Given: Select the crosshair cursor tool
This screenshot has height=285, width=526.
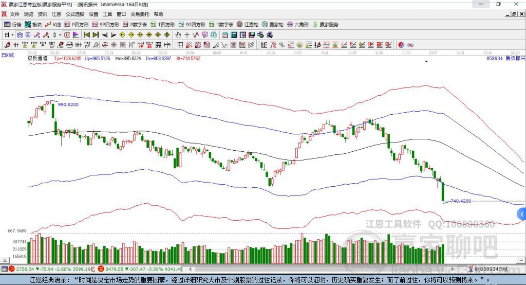Looking at the screenshot, I should 187,35.
